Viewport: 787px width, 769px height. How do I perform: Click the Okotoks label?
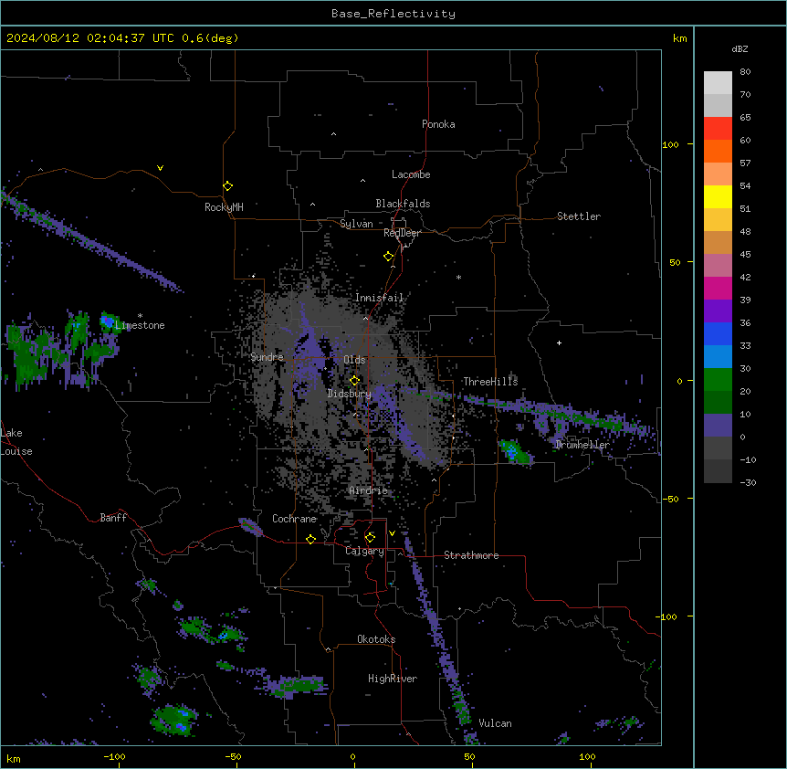(x=376, y=639)
